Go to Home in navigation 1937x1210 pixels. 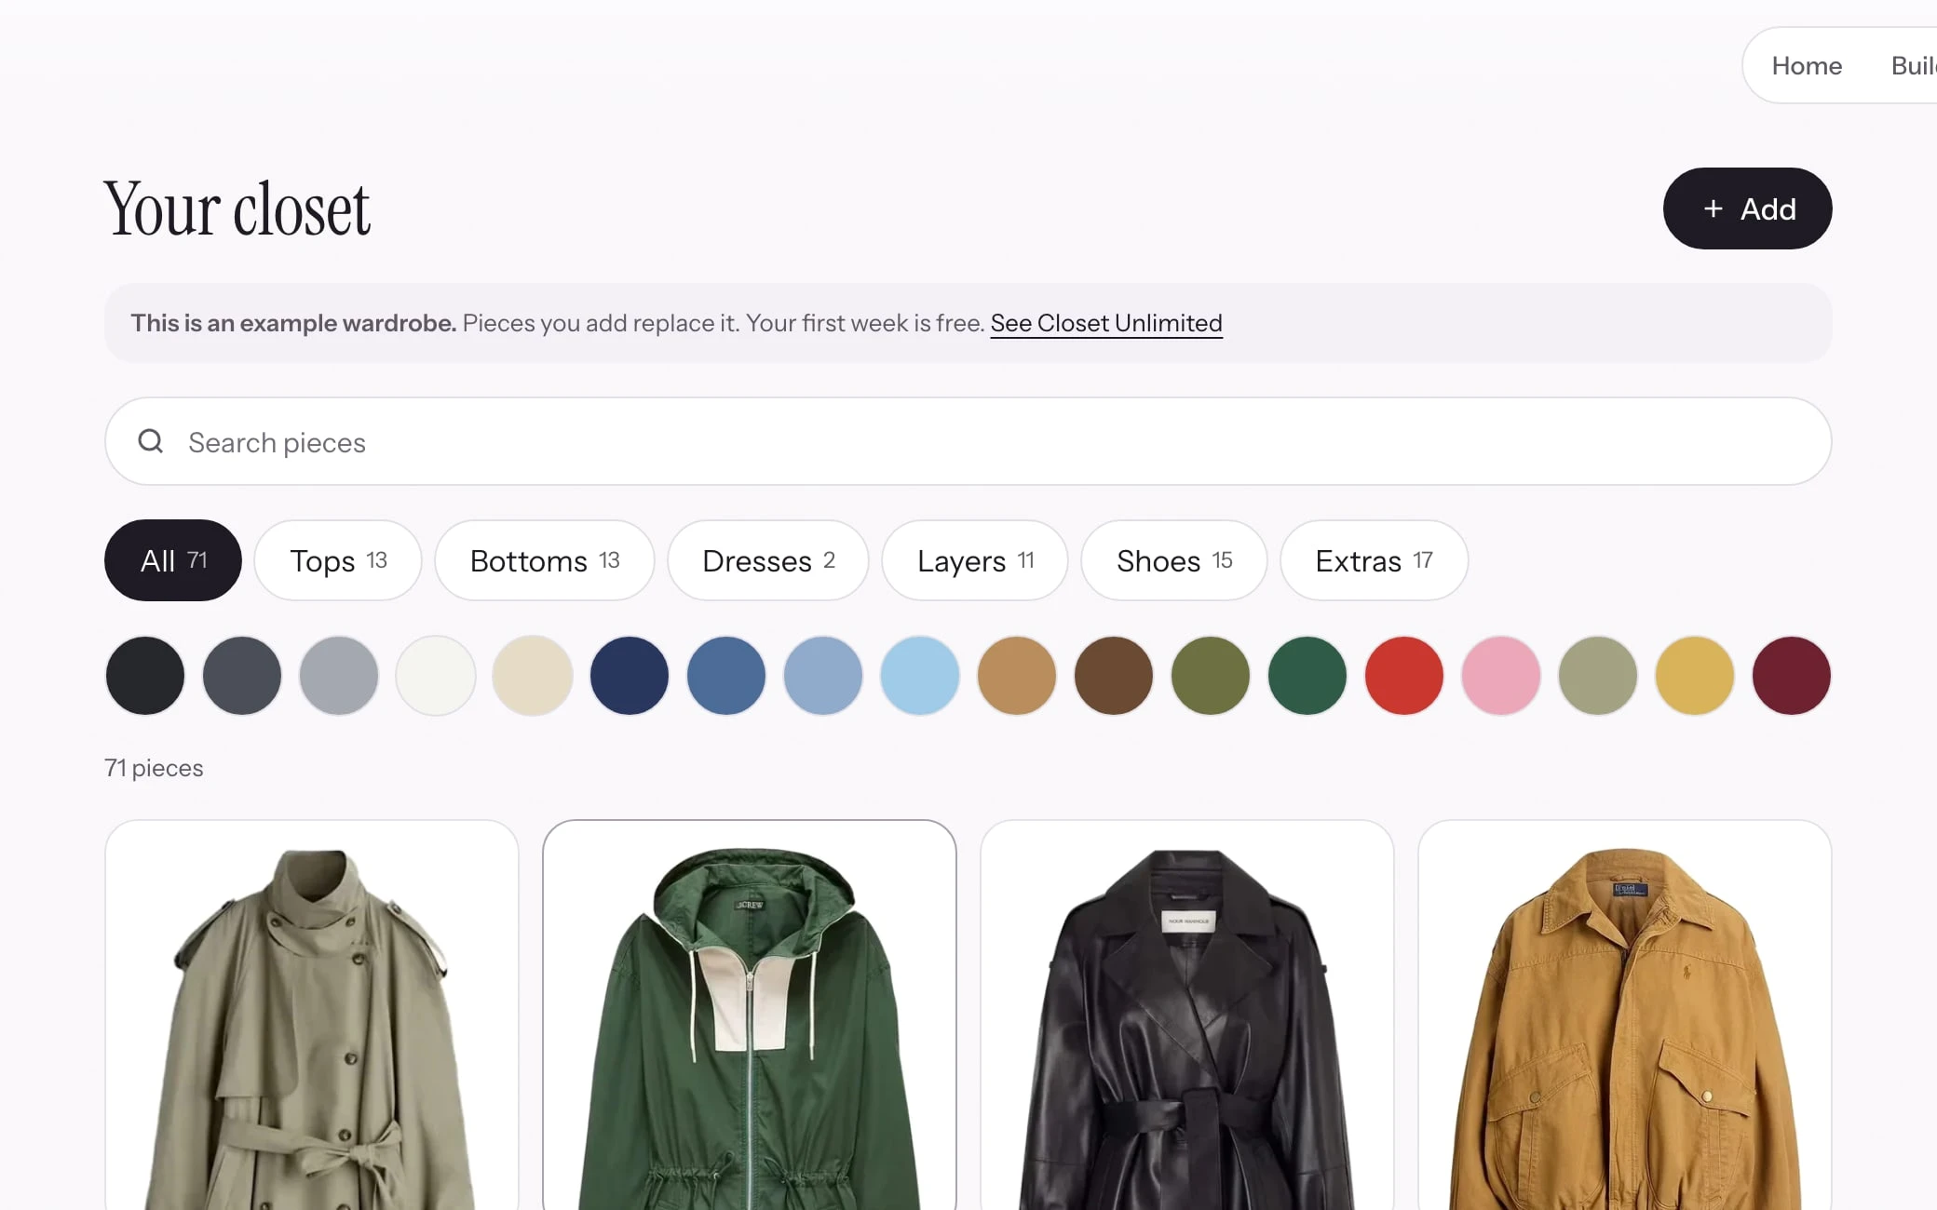pos(1807,65)
